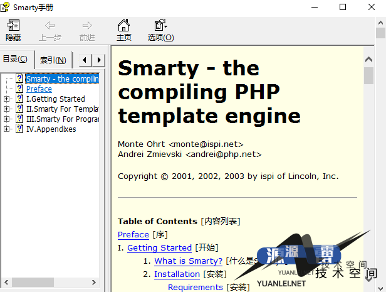Click the outer window scroll-down arrow
Screen dimensions: 386x292
pyautogui.click(x=380, y=288)
